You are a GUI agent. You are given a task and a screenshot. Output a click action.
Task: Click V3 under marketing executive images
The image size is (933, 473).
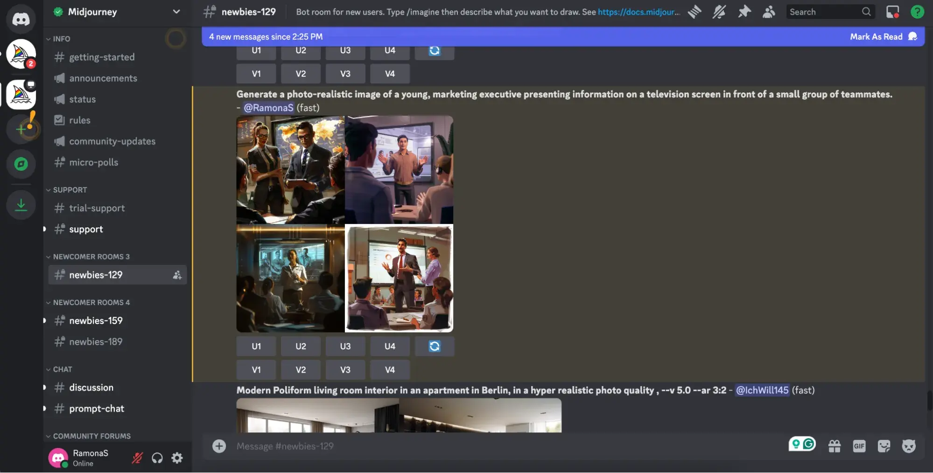[345, 369]
